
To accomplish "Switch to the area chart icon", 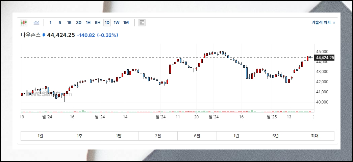I will point(36,23).
